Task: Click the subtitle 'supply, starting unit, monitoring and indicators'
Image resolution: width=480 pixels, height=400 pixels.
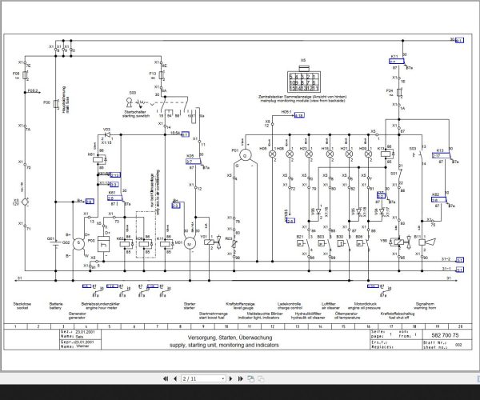Action: [x=224, y=345]
